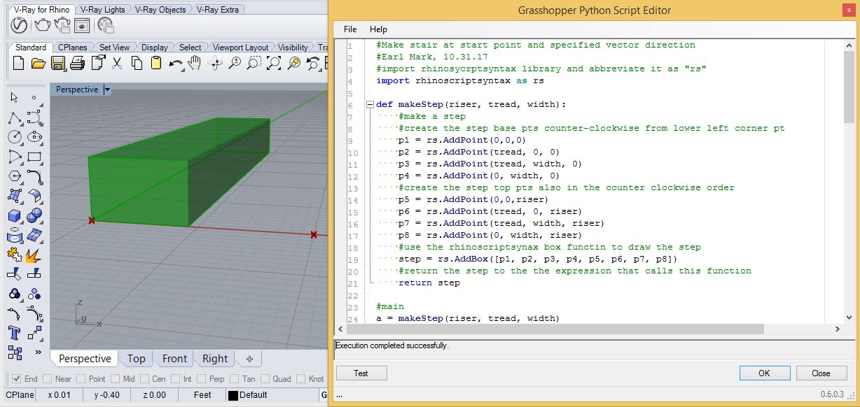This screenshot has height=407, width=860.
Task: Switch to the Front viewport tab
Action: (x=174, y=359)
